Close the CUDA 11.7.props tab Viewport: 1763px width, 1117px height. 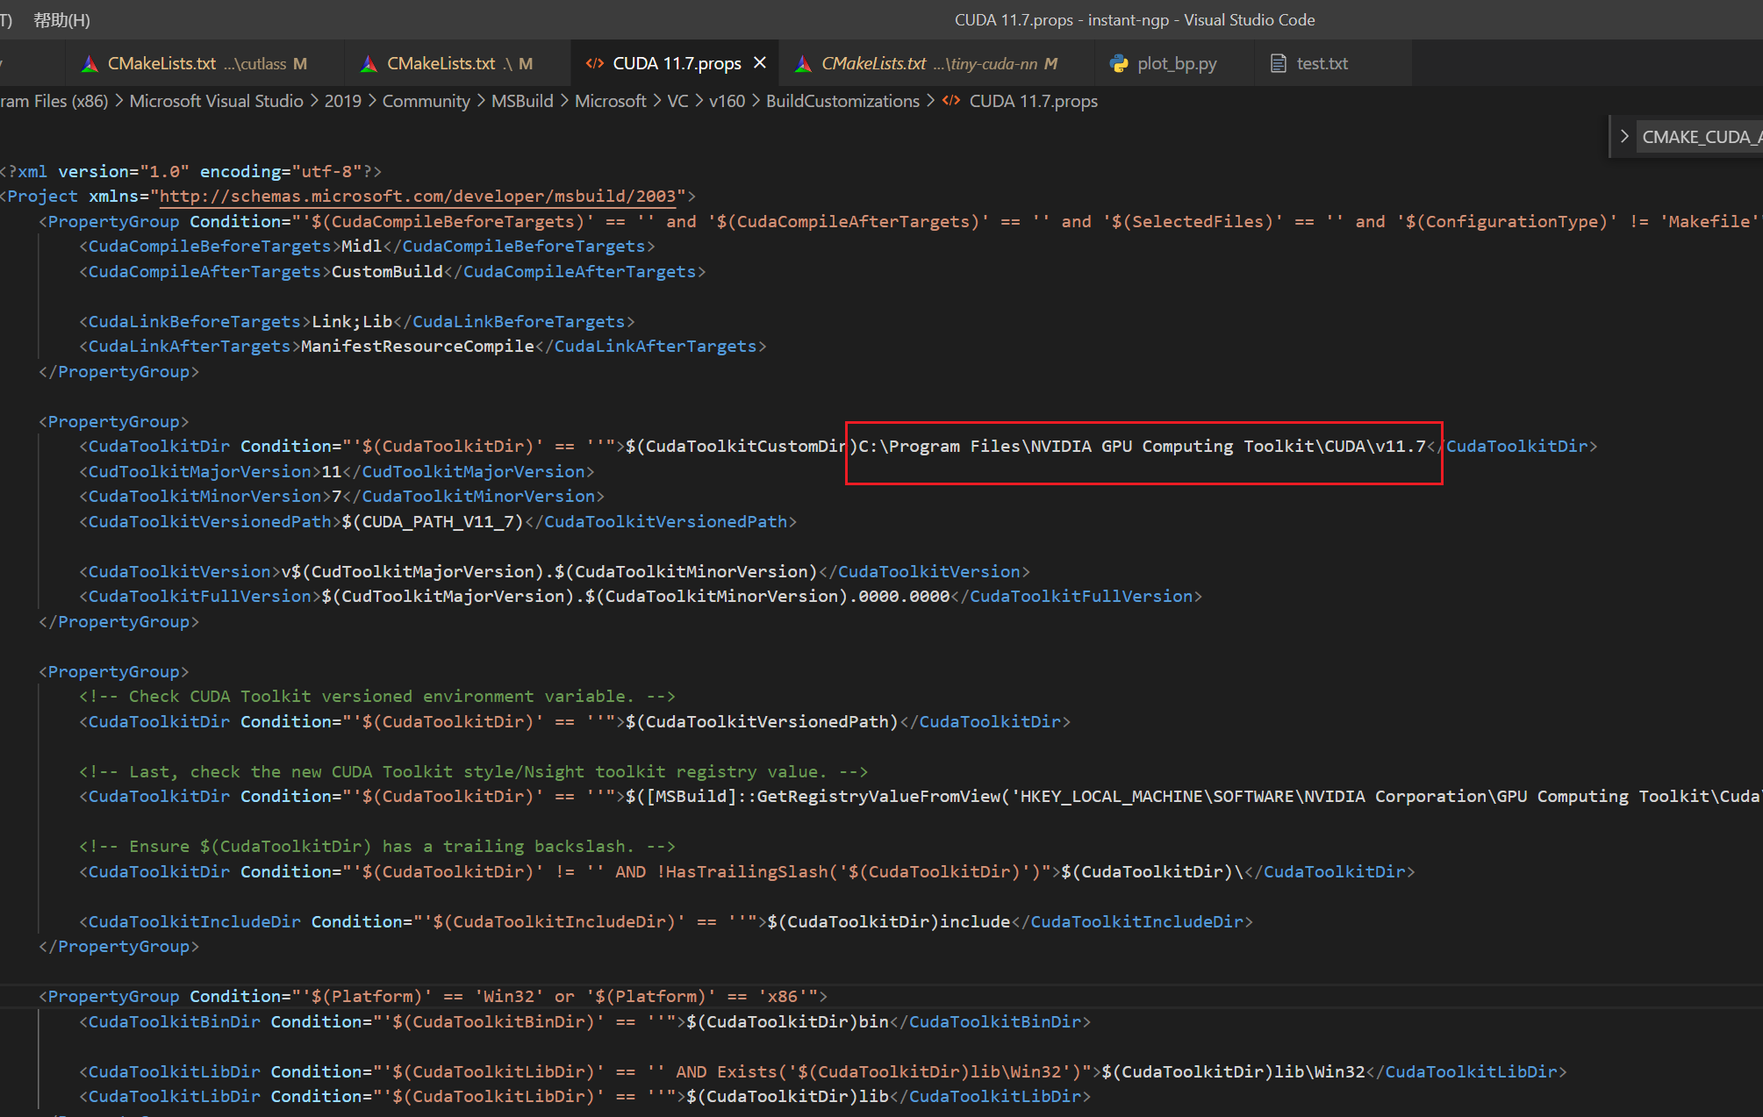pos(760,63)
